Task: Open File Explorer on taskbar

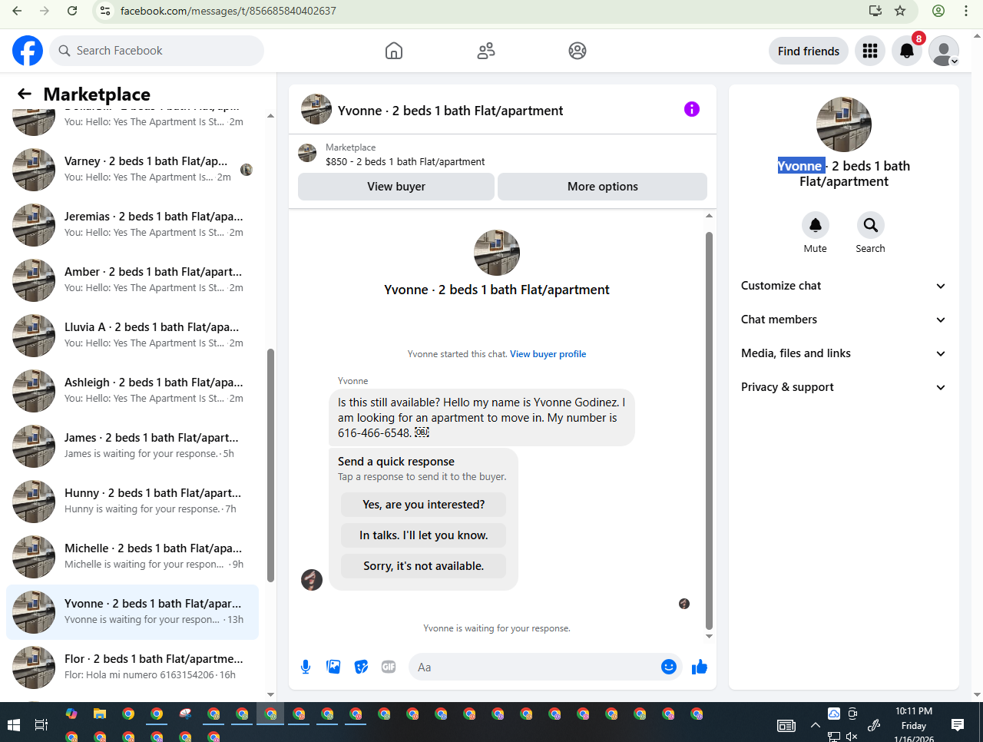Action: point(100,714)
